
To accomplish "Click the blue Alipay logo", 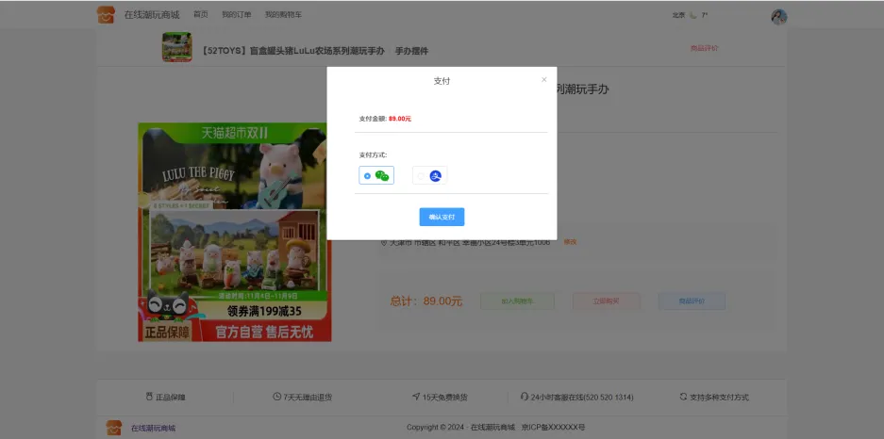I will click(436, 176).
